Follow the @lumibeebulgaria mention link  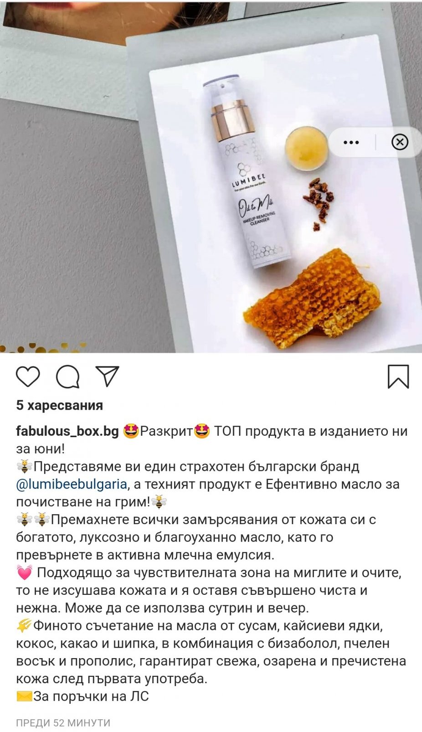(72, 484)
